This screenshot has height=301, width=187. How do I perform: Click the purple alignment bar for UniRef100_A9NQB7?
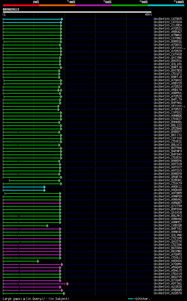tap(32, 203)
